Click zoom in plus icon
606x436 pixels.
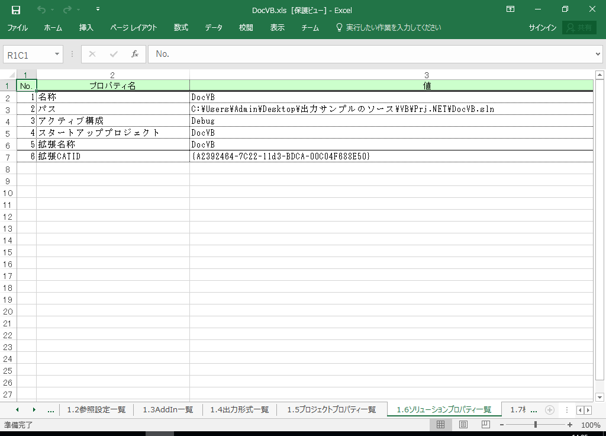(x=570, y=425)
